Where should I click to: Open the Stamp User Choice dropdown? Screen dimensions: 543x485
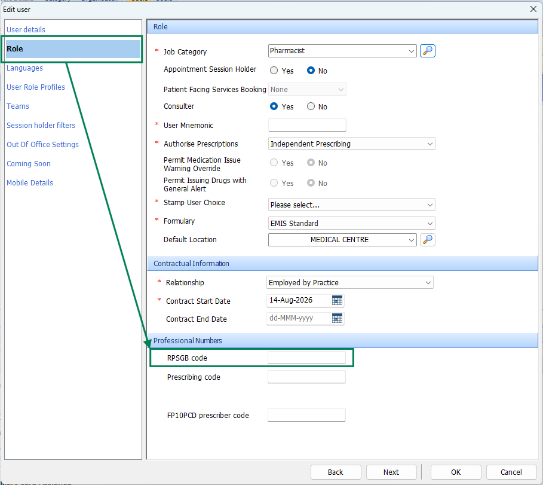coord(351,205)
